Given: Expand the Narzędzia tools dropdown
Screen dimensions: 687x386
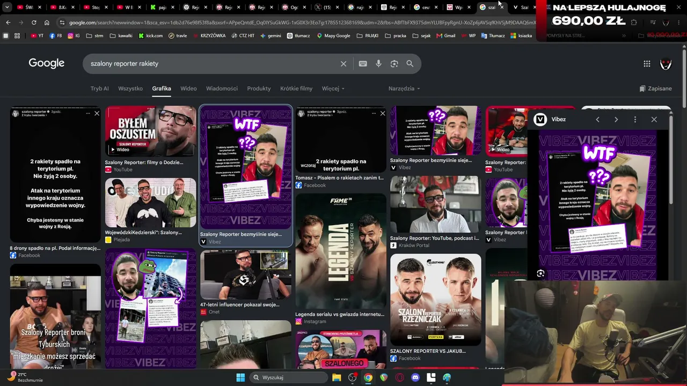Looking at the screenshot, I should click(x=404, y=88).
